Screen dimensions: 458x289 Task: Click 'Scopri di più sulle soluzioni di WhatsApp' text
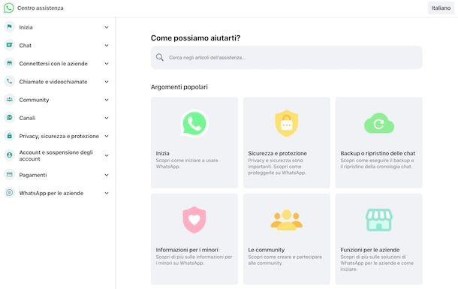click(377, 263)
